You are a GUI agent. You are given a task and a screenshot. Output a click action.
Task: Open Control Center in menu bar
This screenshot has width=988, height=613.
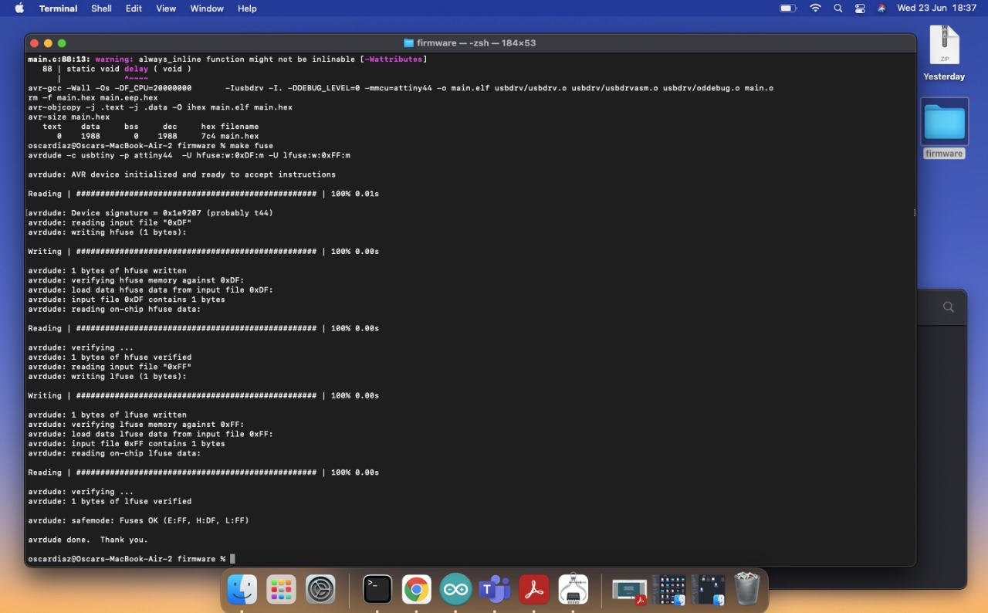pyautogui.click(x=860, y=8)
